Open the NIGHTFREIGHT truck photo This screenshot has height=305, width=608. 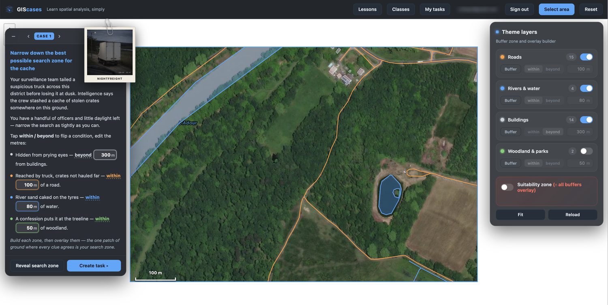[x=110, y=53]
